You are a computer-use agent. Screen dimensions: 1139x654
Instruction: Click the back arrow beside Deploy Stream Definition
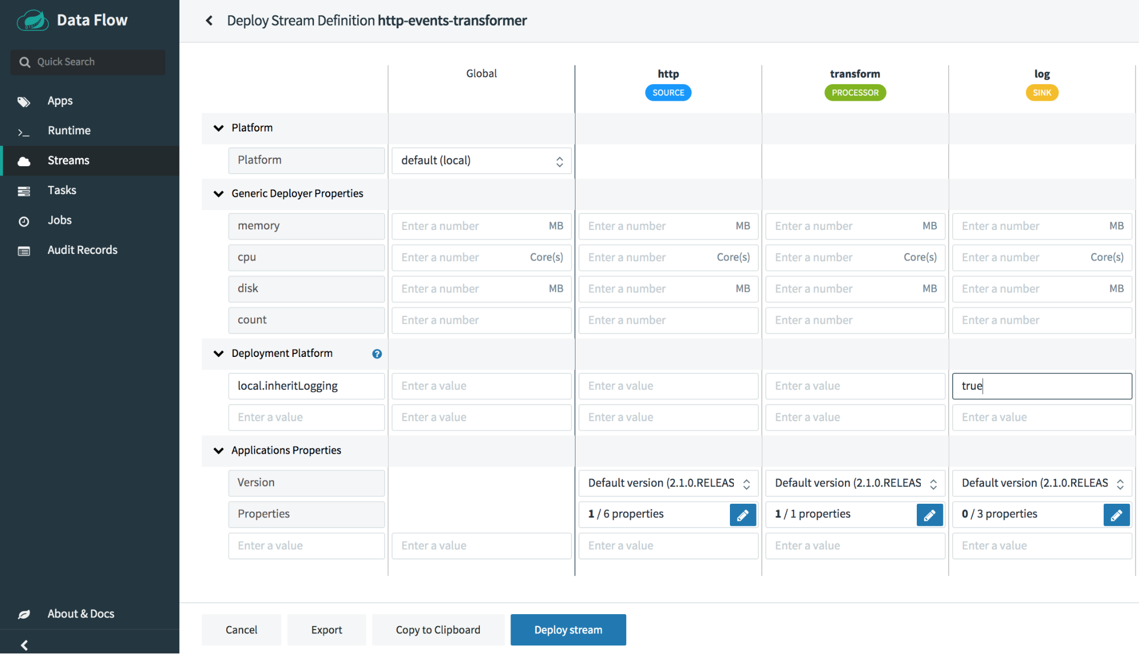pyautogui.click(x=209, y=21)
